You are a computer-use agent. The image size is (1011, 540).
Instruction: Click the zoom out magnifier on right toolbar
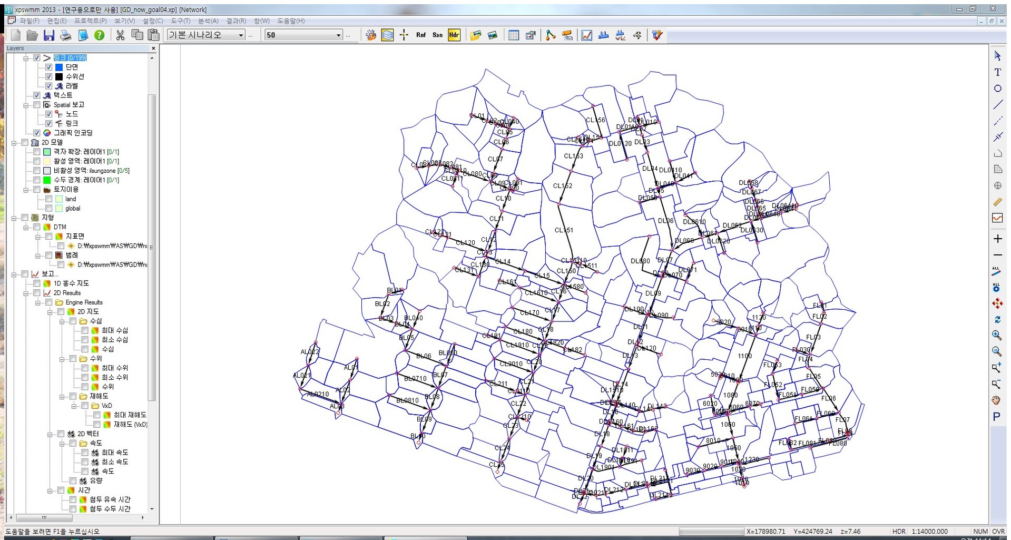(x=996, y=351)
